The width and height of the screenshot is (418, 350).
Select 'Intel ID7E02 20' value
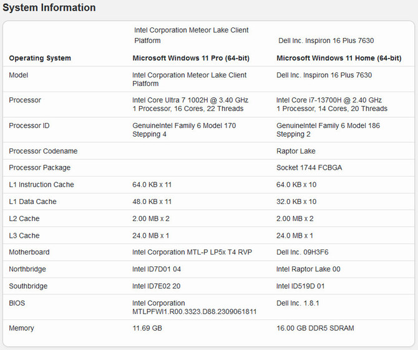coord(157,286)
